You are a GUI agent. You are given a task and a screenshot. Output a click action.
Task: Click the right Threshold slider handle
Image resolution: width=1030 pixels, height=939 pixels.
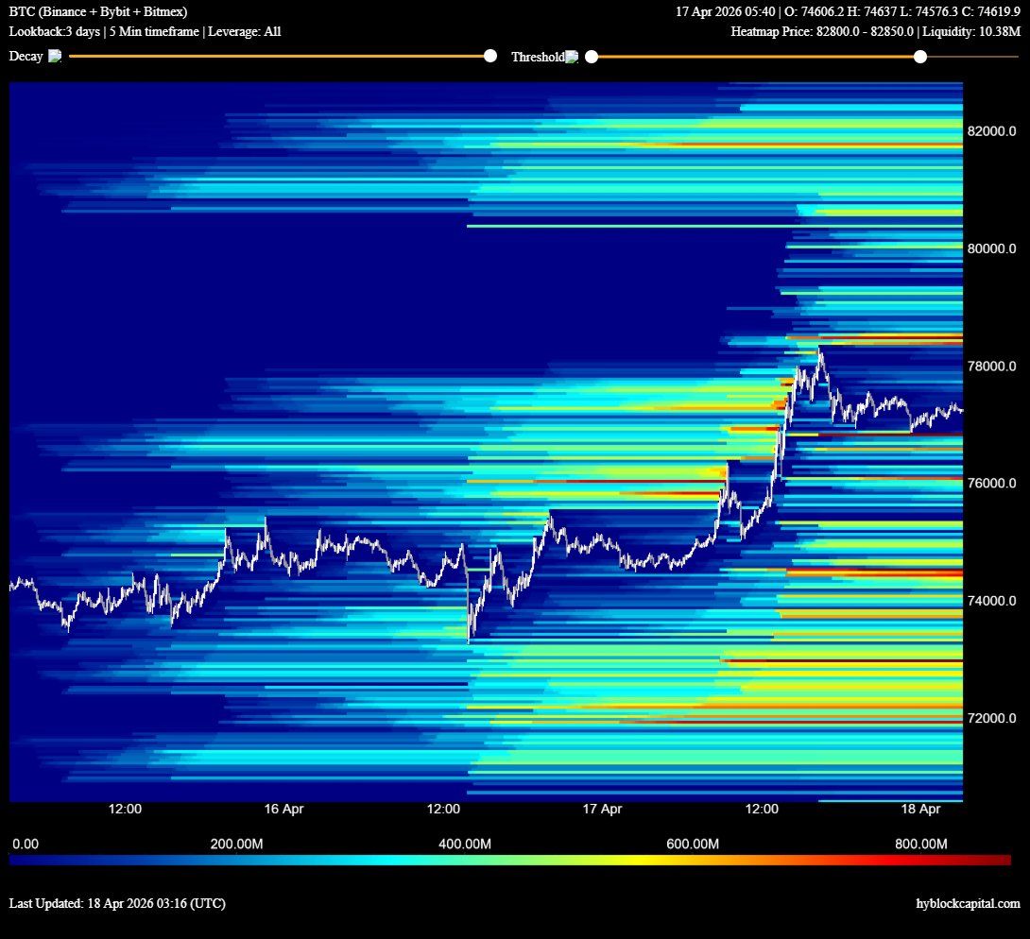pyautogui.click(x=919, y=57)
